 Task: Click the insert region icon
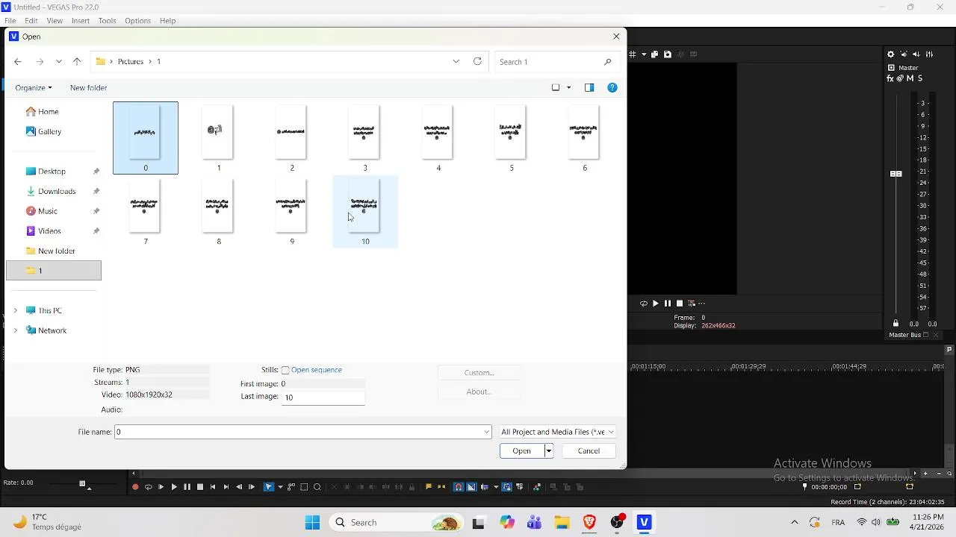[441, 487]
